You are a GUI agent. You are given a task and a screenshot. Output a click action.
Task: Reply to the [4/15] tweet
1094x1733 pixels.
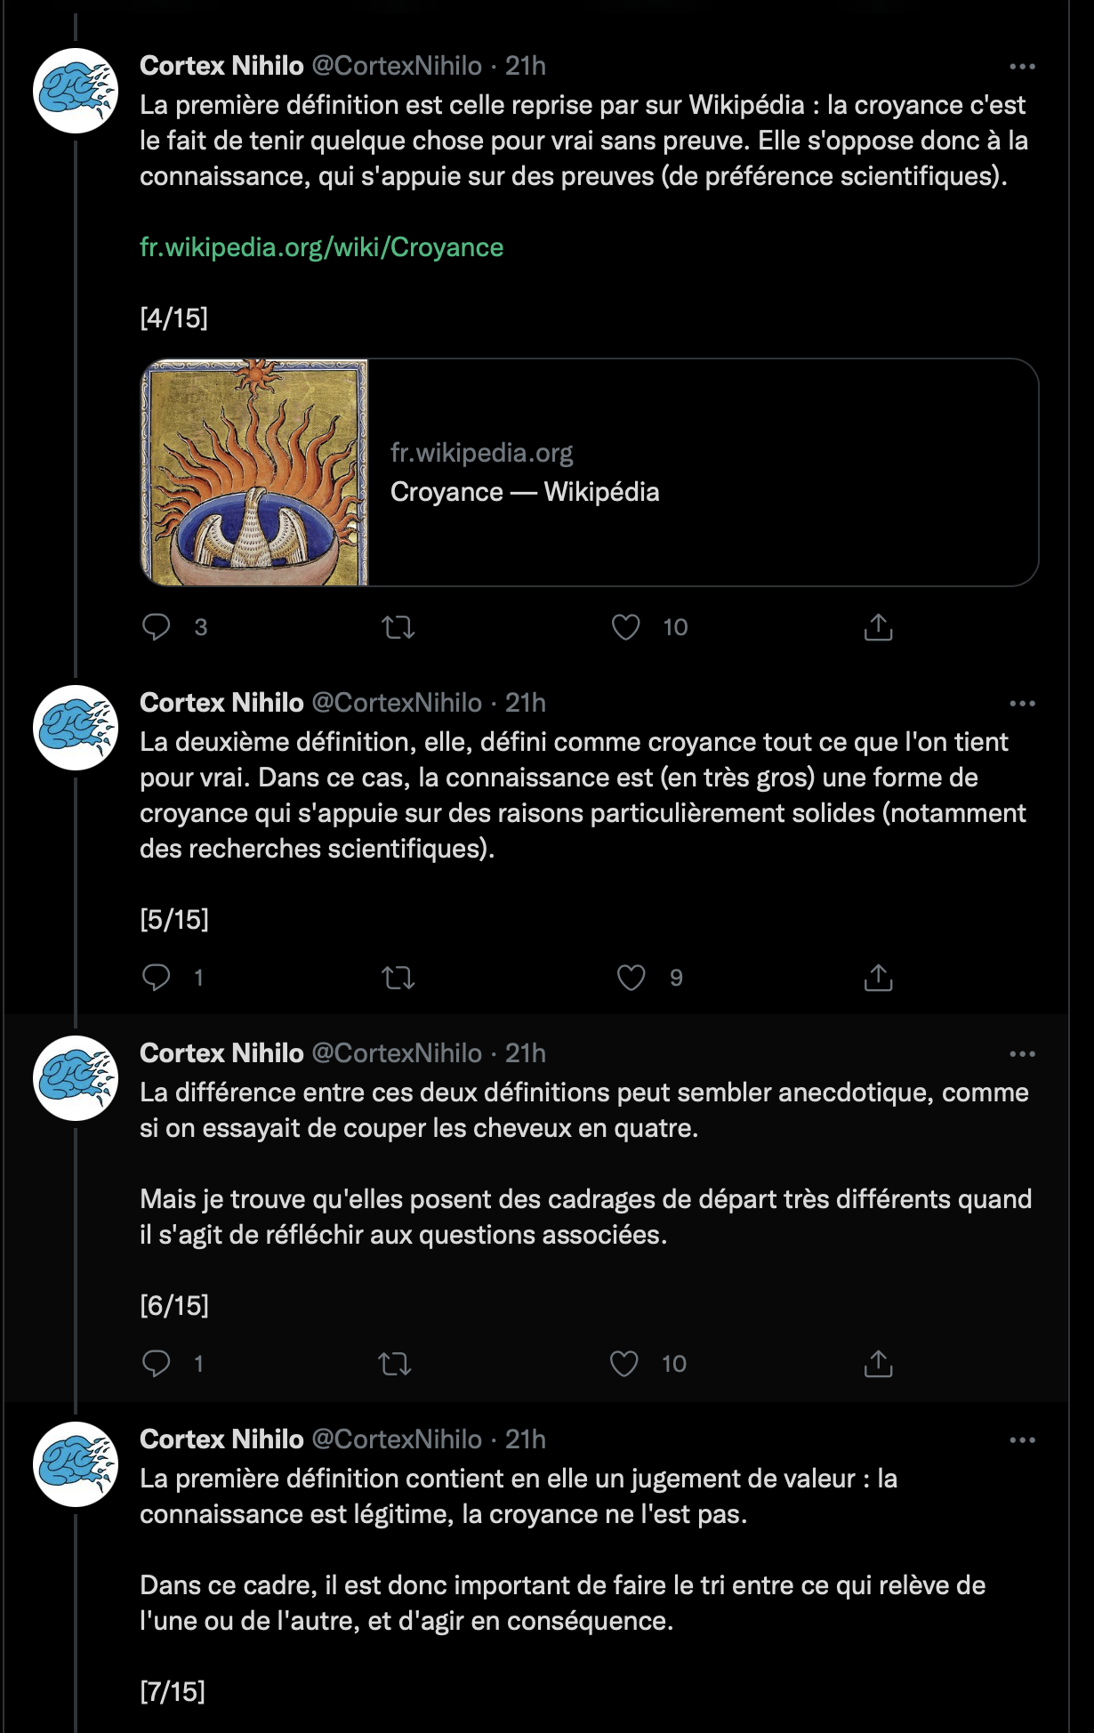point(157,627)
